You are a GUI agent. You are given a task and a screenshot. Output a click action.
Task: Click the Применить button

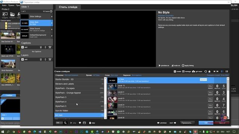click(x=187, y=123)
